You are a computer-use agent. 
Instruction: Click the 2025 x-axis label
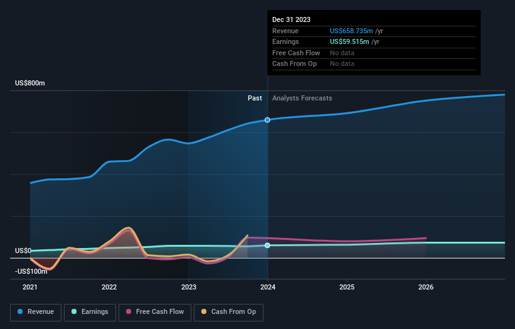[347, 288]
